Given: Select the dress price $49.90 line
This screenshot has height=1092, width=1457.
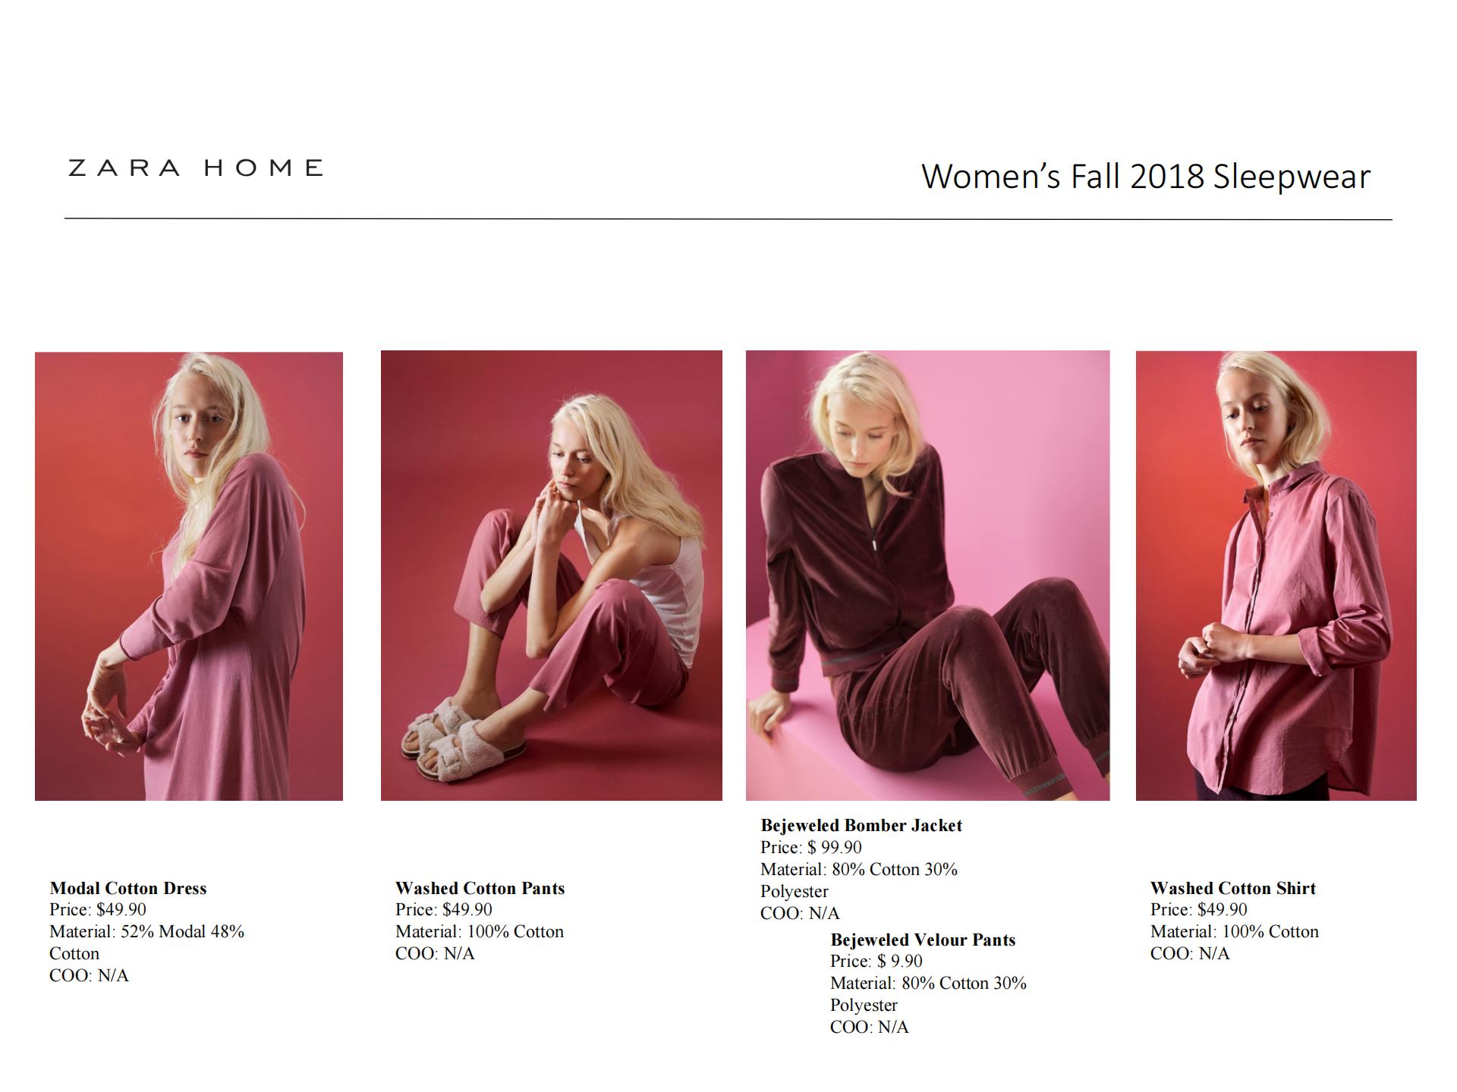Looking at the screenshot, I should coord(98,909).
